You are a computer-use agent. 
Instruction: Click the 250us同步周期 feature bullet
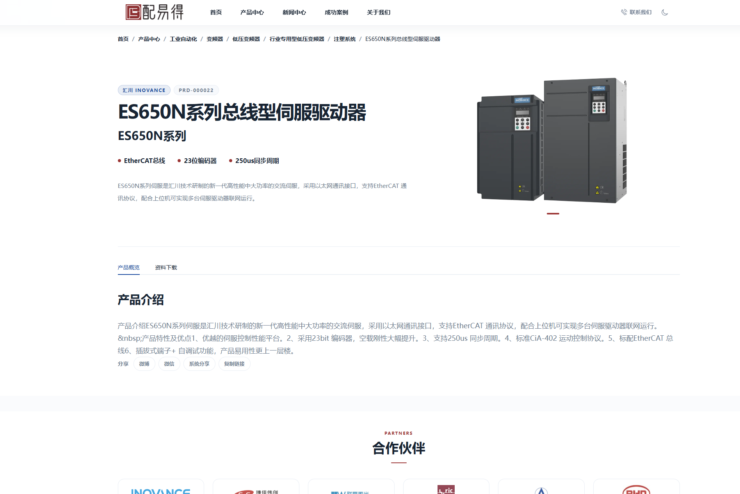point(254,161)
